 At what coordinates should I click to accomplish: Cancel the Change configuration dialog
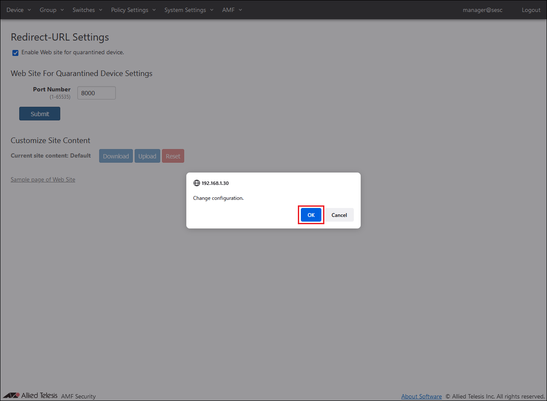(x=339, y=215)
